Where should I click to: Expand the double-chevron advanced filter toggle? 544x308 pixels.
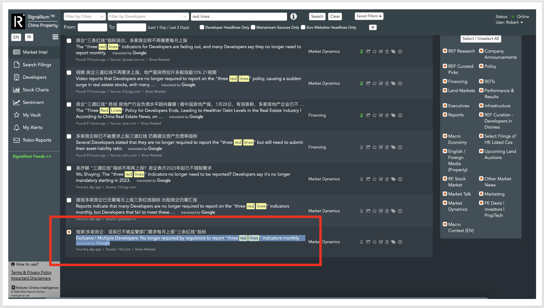tap(373, 27)
